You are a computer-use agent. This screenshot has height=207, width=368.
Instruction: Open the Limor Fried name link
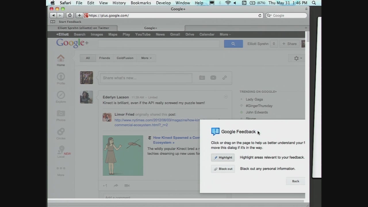[x=124, y=114]
